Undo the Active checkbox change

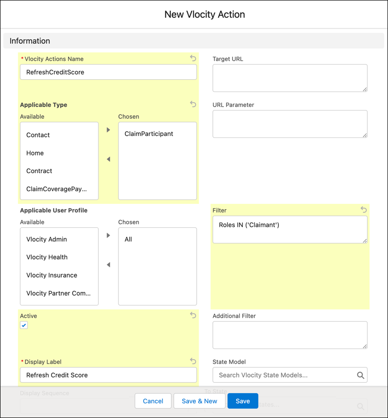(193, 315)
